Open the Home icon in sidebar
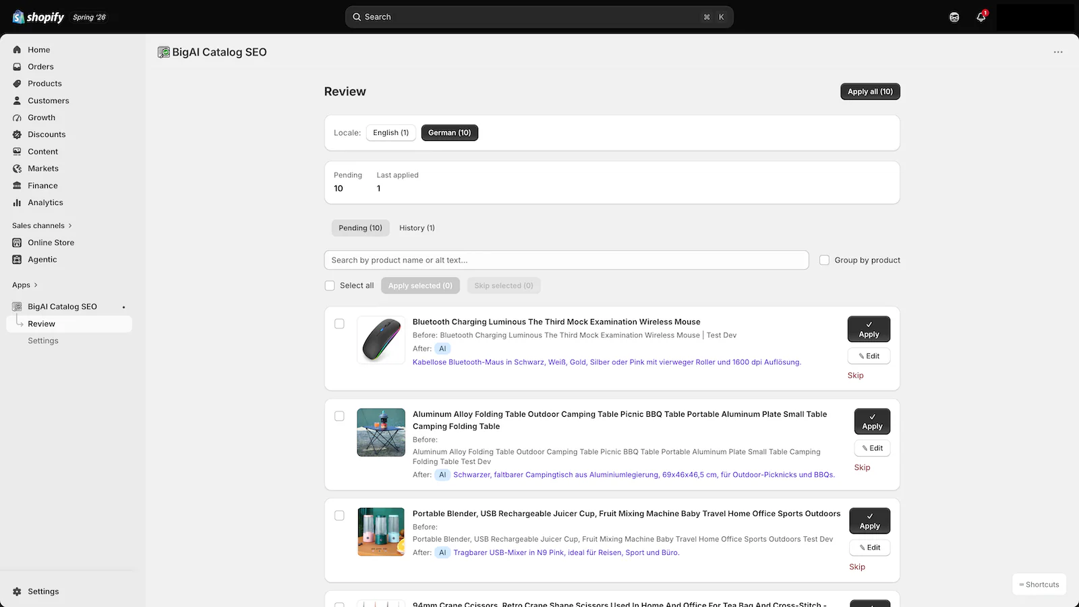 17,50
